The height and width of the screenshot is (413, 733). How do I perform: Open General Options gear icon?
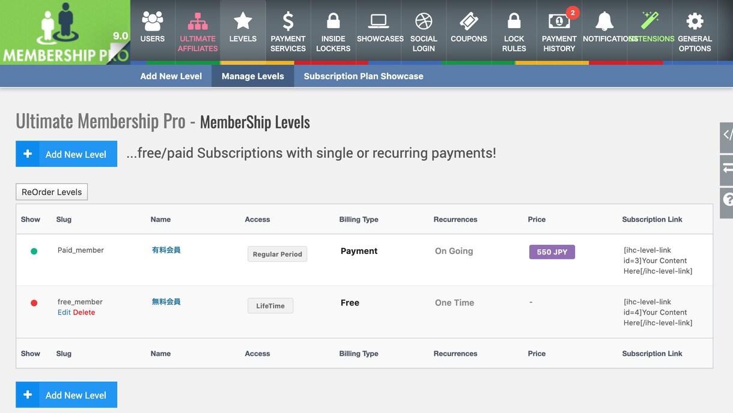click(x=695, y=22)
